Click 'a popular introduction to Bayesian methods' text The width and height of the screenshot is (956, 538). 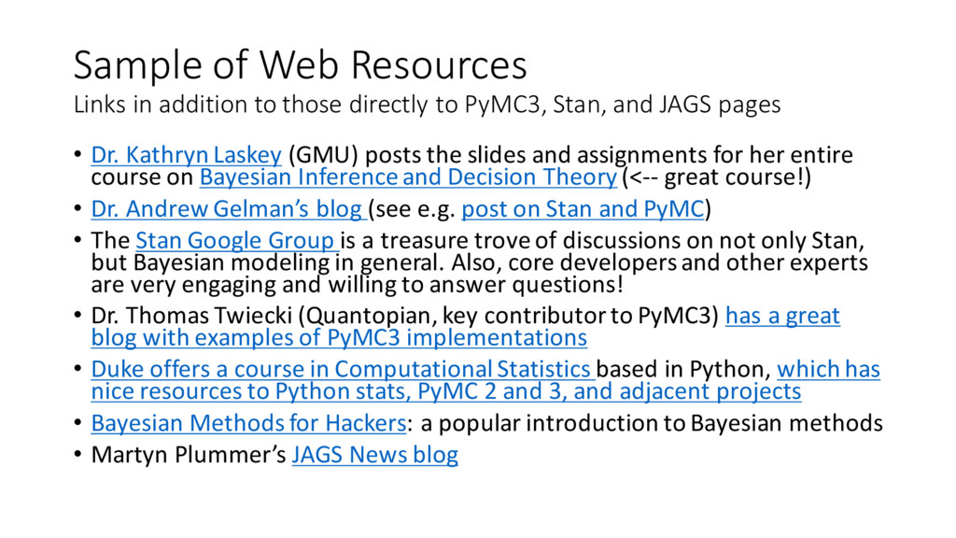tap(652, 423)
